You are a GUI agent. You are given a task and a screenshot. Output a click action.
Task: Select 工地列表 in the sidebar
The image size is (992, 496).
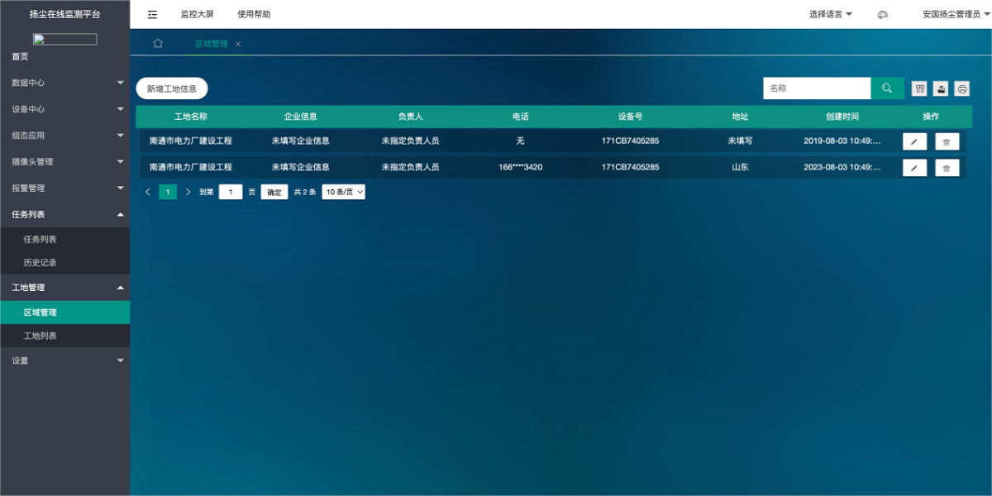pos(41,336)
